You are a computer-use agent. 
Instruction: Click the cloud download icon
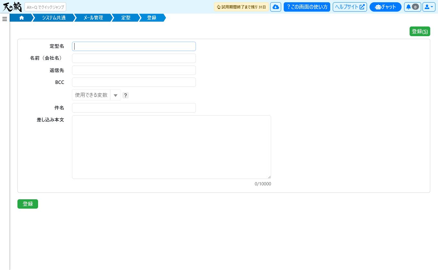[x=276, y=7]
